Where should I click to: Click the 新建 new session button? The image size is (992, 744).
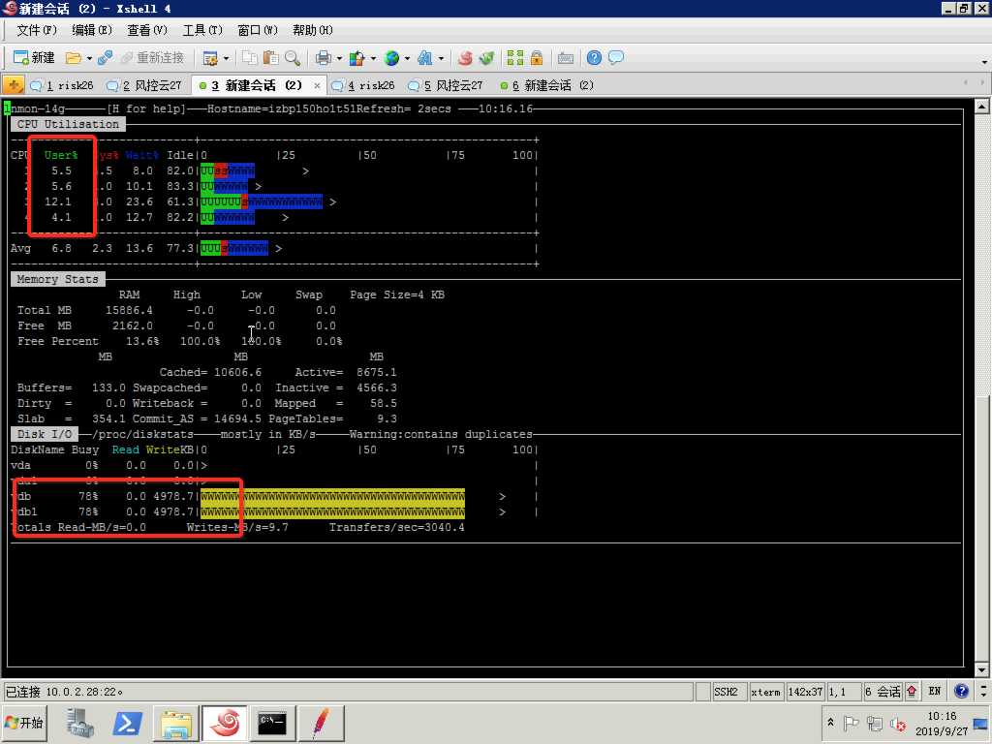(x=34, y=57)
